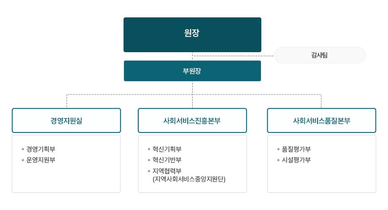Click the bullet beside 운영지원부
Screen dimensions: 388x210
23,160
